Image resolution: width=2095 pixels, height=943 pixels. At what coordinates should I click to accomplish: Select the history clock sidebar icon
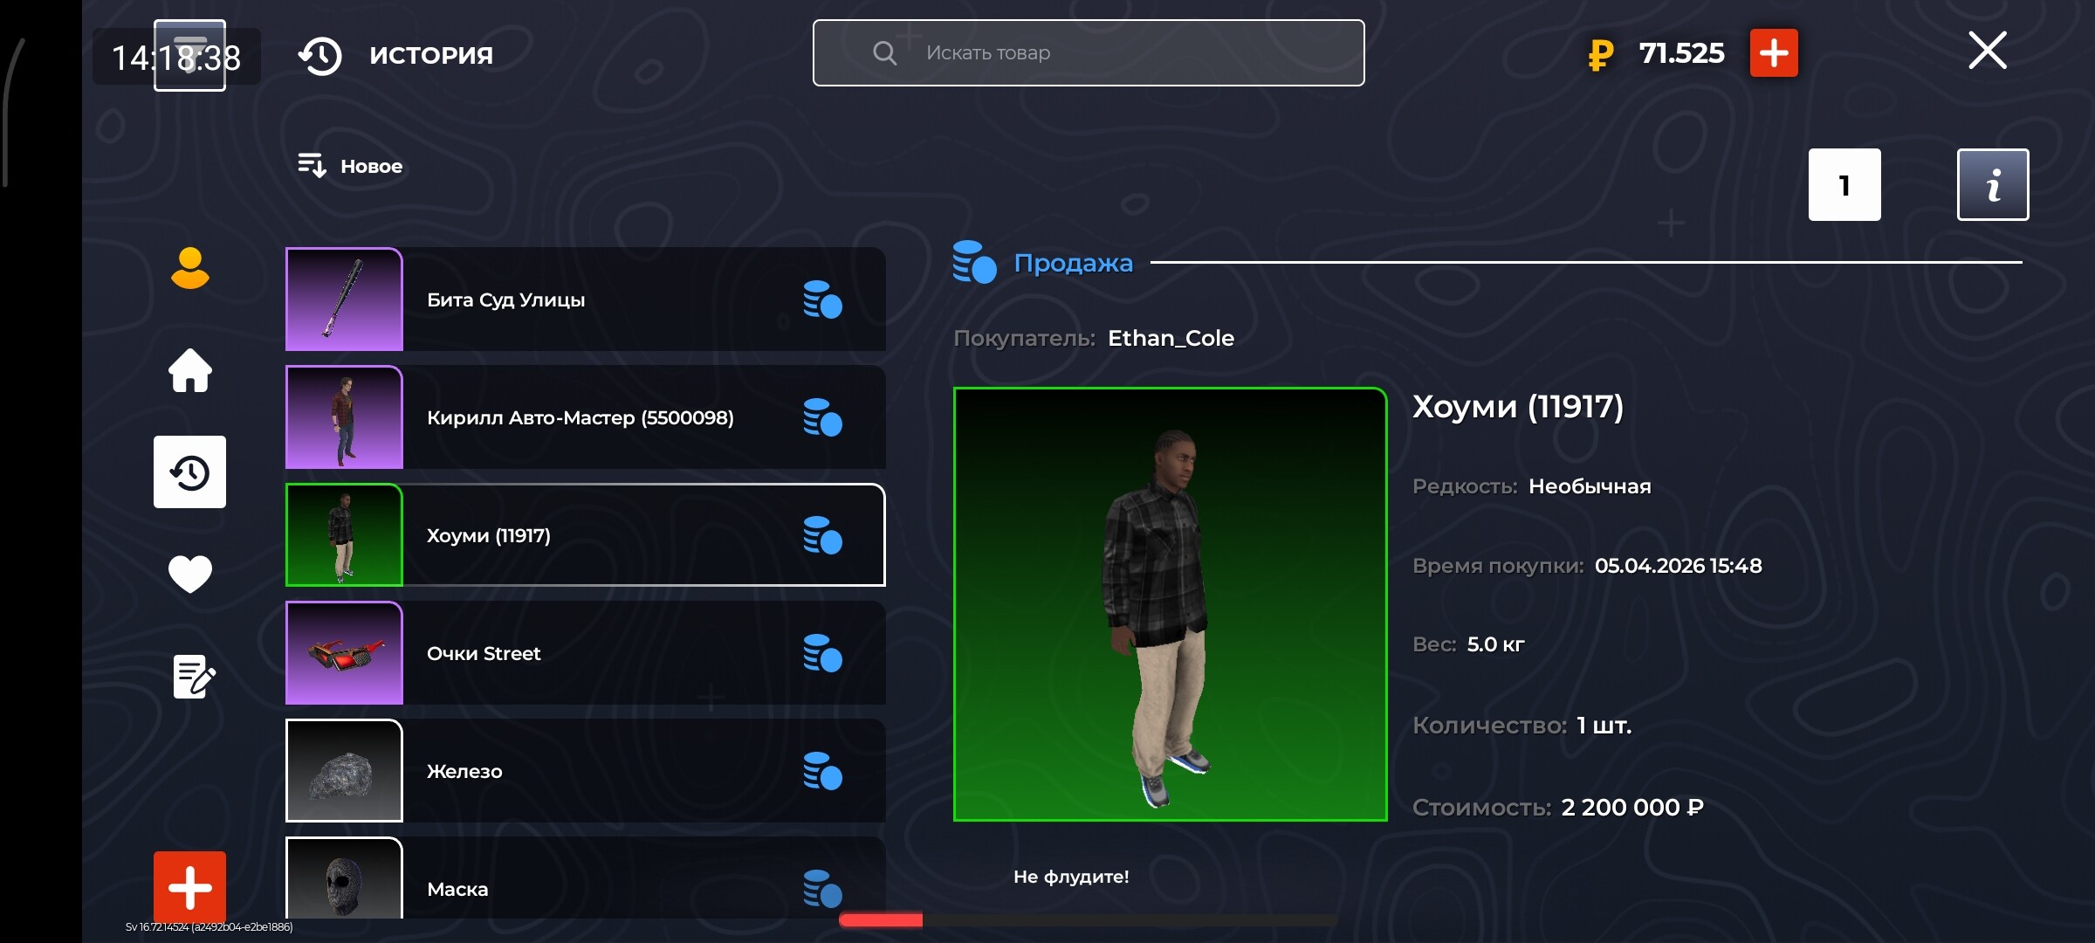(189, 472)
